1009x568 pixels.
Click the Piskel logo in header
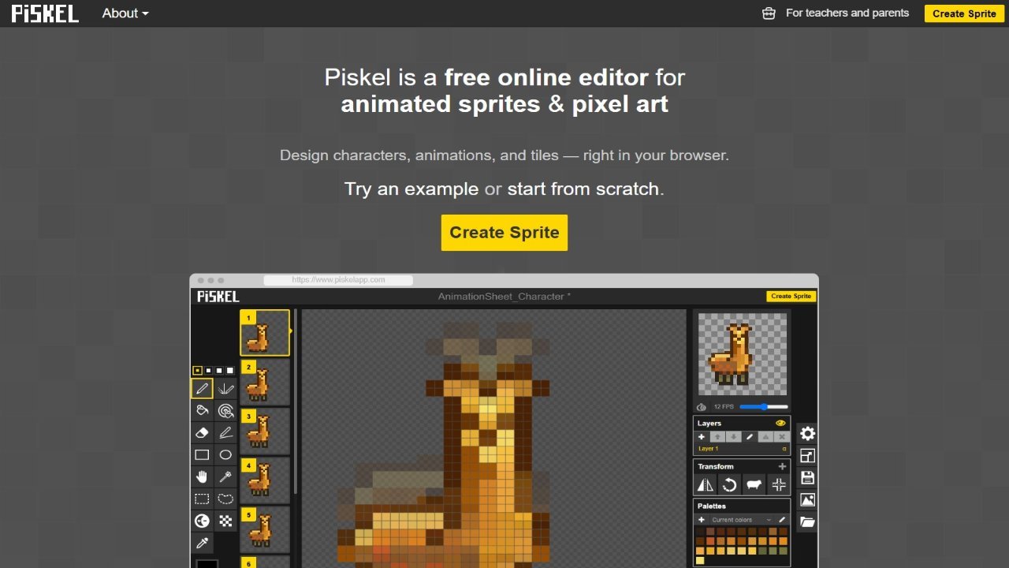(x=45, y=13)
